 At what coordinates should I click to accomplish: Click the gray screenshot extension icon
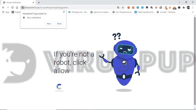coord(161,7)
